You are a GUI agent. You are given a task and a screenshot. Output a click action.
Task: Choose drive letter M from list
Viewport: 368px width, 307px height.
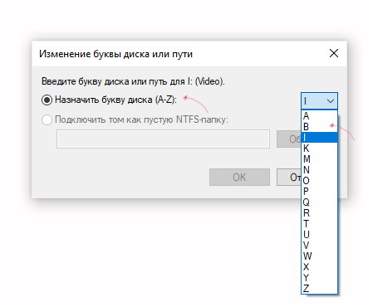(x=319, y=159)
